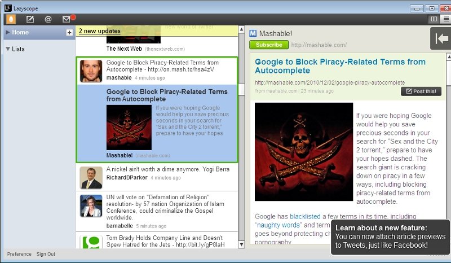Open pirate skull thumbnail in tweet preview
Viewport: 451px width, 263px height.
pos(129,128)
